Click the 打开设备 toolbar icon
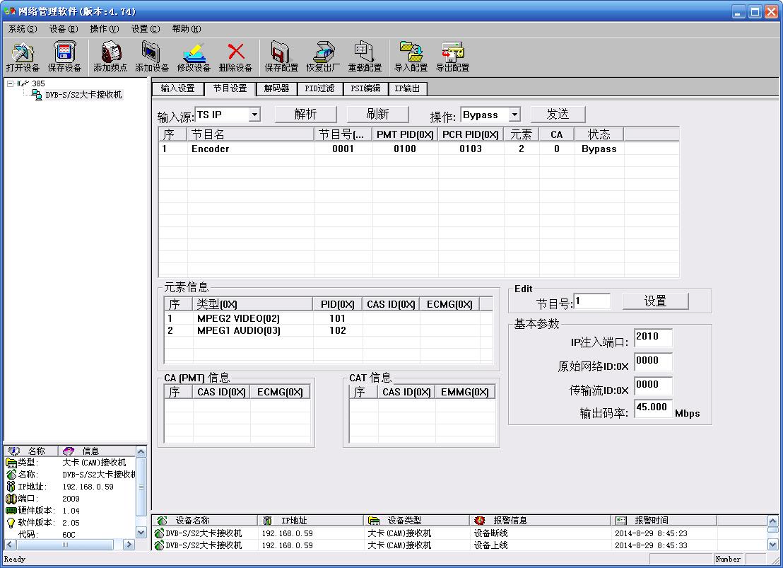The height and width of the screenshot is (568, 783). tap(23, 52)
